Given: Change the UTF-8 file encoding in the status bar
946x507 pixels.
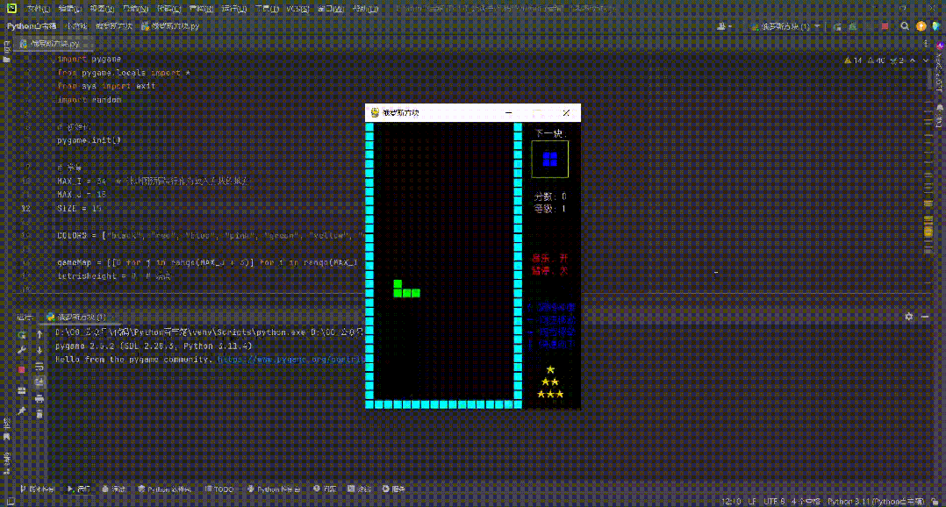Looking at the screenshot, I should tap(774, 502).
